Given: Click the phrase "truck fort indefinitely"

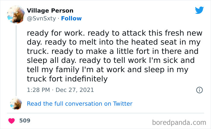Looking at the screenshot, I should (67, 79).
